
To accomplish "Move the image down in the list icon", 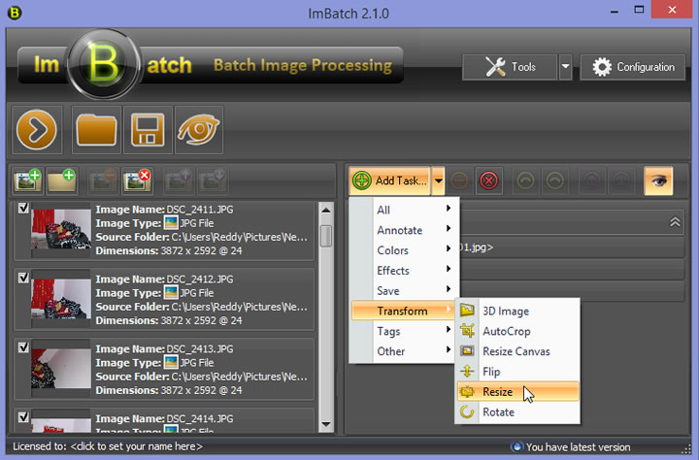I will pos(213,181).
